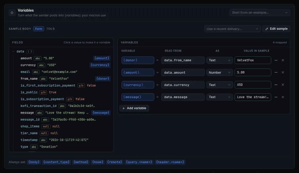Edit the {message} variable name field
This screenshot has height=173, width=299.
point(138,97)
